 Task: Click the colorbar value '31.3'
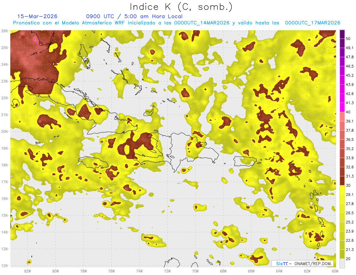[350, 176]
